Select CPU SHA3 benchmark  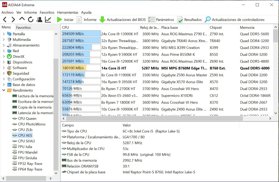(23, 141)
